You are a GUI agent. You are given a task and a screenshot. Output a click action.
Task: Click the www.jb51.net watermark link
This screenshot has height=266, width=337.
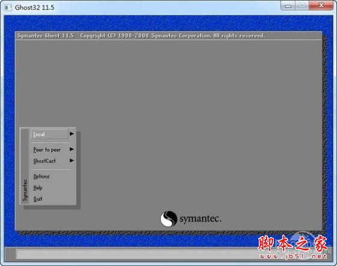click(x=294, y=256)
